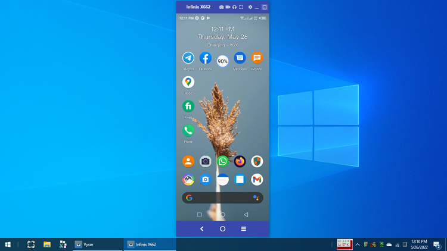Click Vysor menu button in bottom bar
The height and width of the screenshot is (251, 447).
243,229
